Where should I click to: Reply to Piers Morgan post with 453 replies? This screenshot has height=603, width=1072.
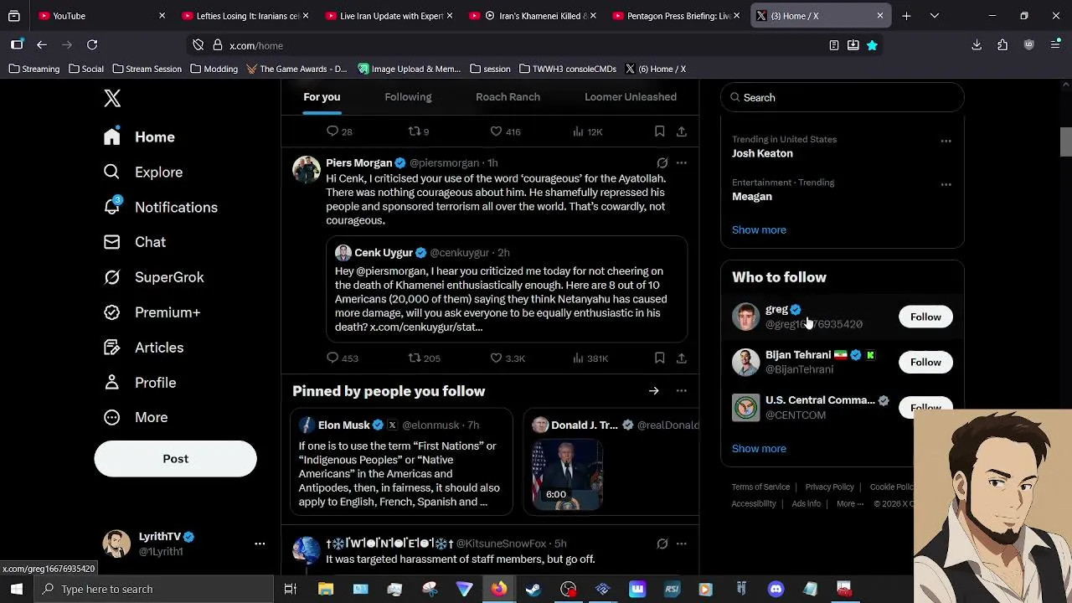(342, 358)
